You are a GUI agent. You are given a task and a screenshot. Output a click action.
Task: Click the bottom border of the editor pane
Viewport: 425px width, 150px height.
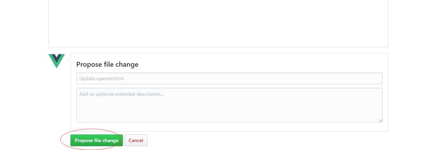218,47
